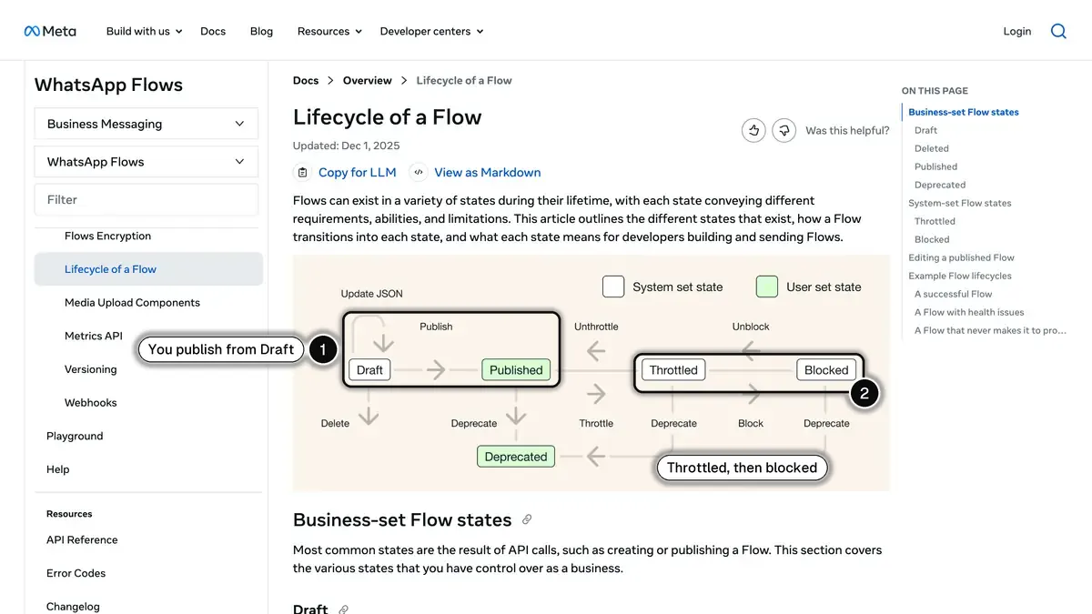The image size is (1092, 614).
Task: Copy anchor link icon beside Draft heading
Action: click(343, 609)
